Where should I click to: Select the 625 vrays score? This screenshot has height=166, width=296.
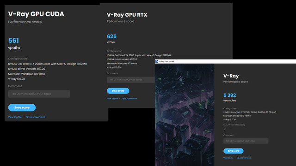pyautogui.click(x=111, y=36)
